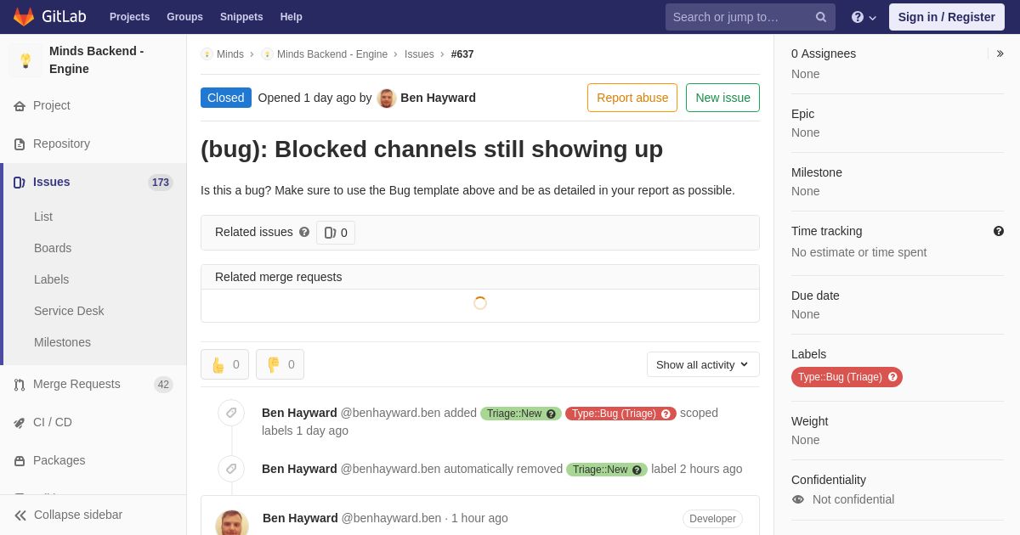Click Minds Backend - Engine breadcrumb link
Screen dimensions: 1020x535
click(332, 54)
